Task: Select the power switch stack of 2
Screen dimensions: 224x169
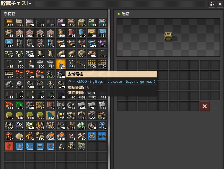Action: pyautogui.click(x=61, y=105)
